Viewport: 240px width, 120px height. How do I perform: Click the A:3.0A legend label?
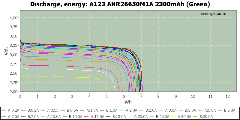coord(171,110)
